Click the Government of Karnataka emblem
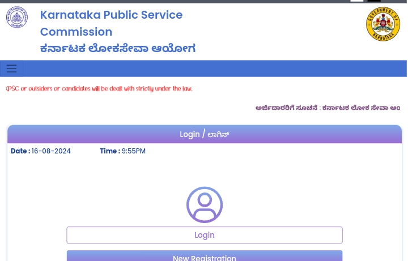The width and height of the screenshot is (408, 261). [x=383, y=24]
